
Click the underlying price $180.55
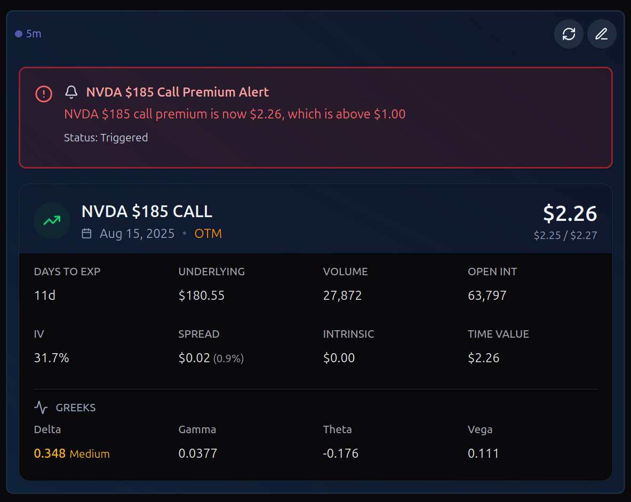(x=201, y=296)
